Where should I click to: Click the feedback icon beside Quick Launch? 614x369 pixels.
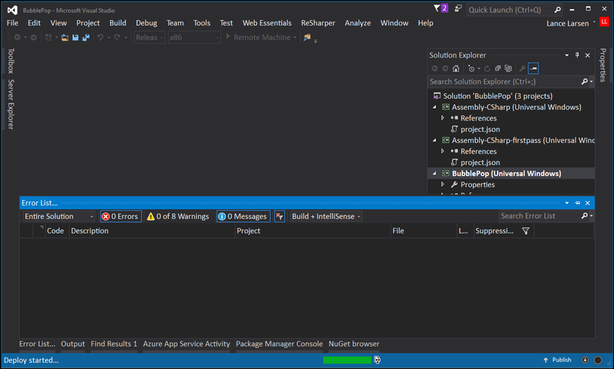pyautogui.click(x=458, y=8)
